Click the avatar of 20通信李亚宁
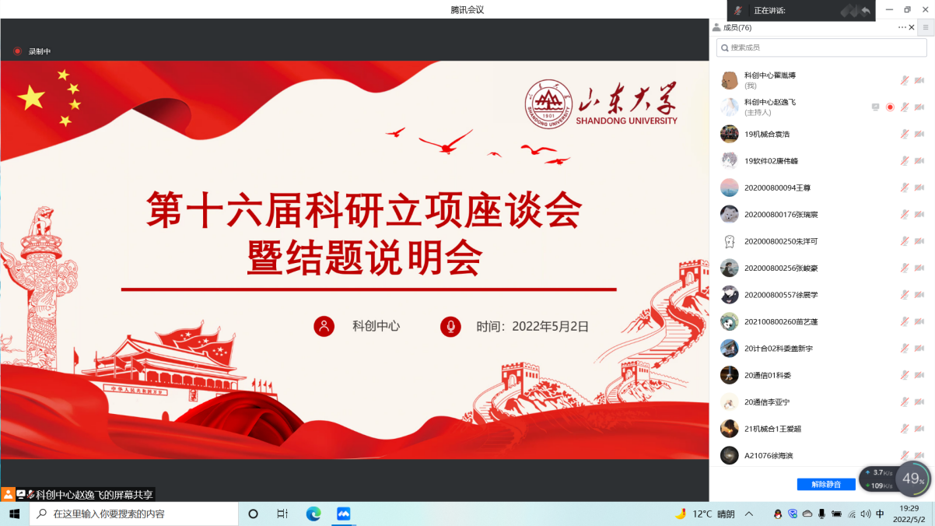The height and width of the screenshot is (526, 935). [x=729, y=402]
